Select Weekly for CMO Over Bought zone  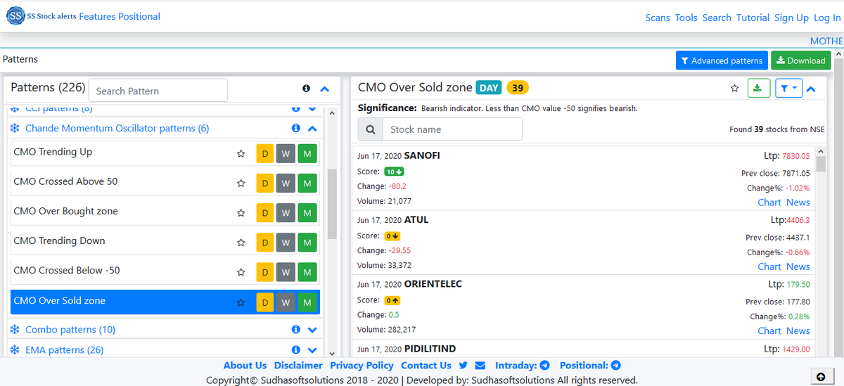point(285,213)
